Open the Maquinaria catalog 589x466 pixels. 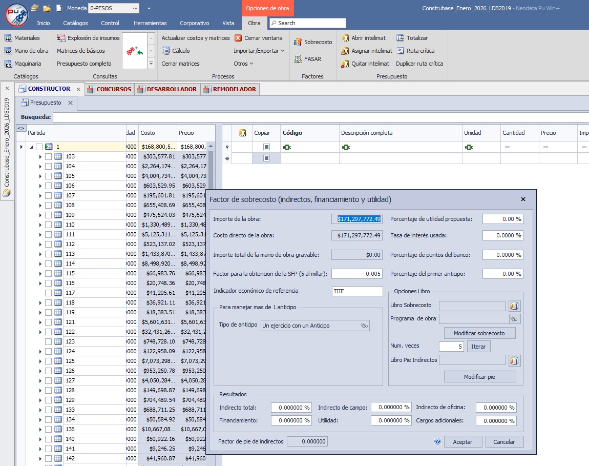[23, 64]
